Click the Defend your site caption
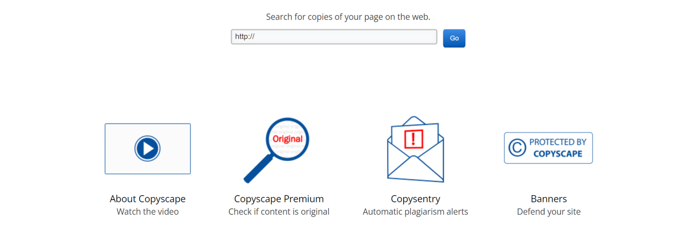This screenshot has height=236, width=695. pos(549,212)
